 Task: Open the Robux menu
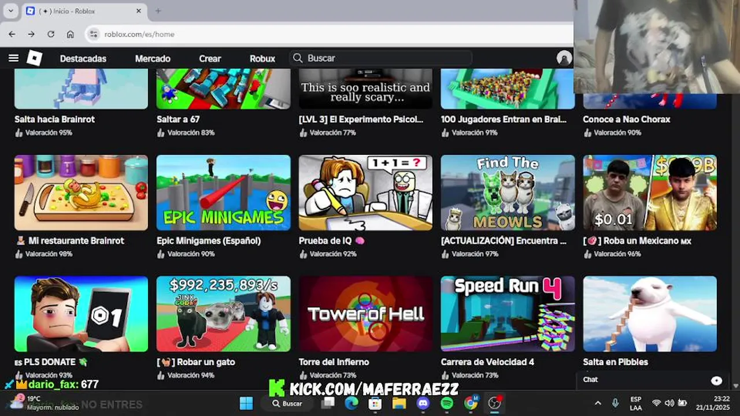point(262,58)
